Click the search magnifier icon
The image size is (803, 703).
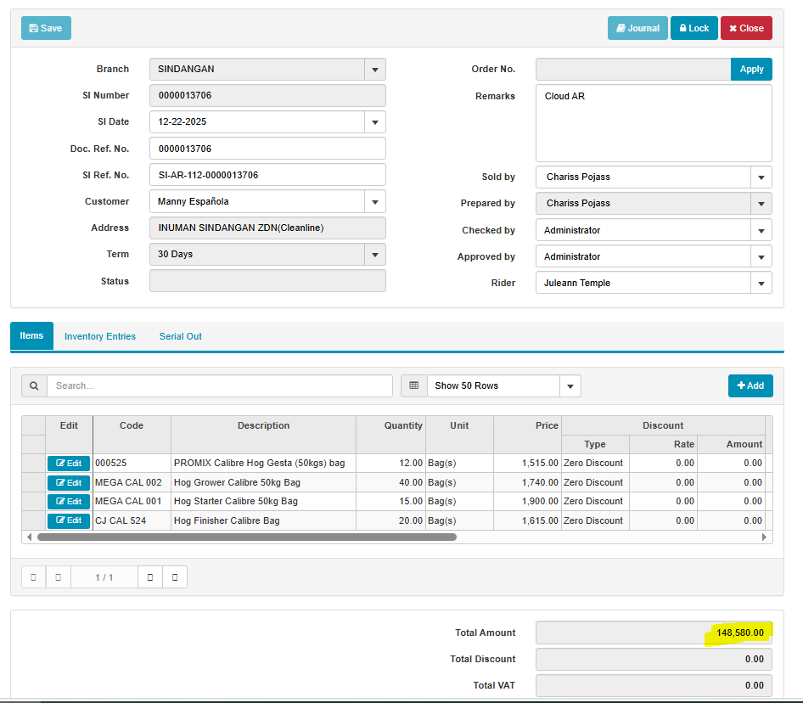34,385
